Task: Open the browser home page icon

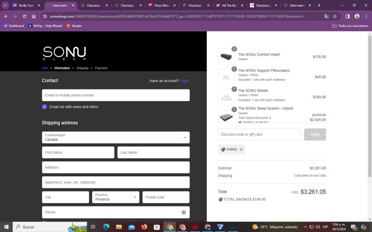Action: (x=34, y=16)
